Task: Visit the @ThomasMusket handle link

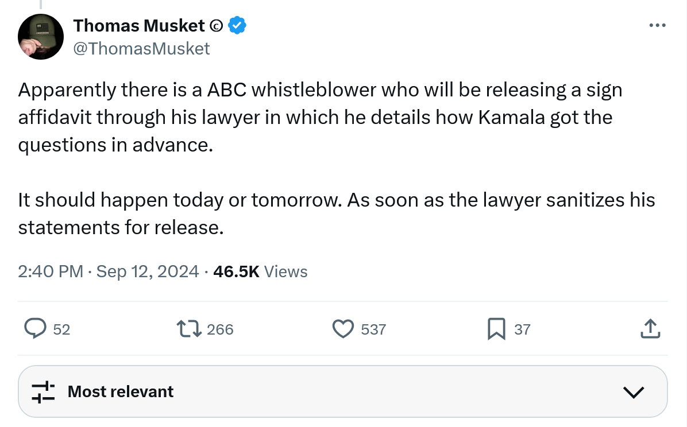Action: [142, 49]
